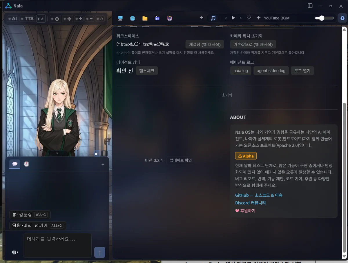Play the YouTube BGM
This screenshot has height=263, width=348.
coord(233,18)
